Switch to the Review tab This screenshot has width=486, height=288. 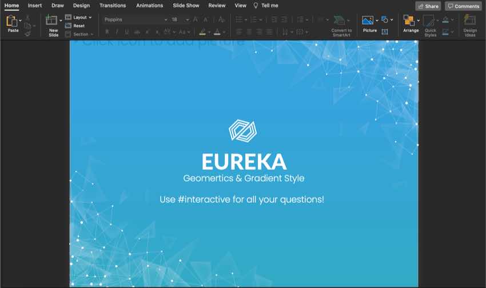(x=217, y=6)
